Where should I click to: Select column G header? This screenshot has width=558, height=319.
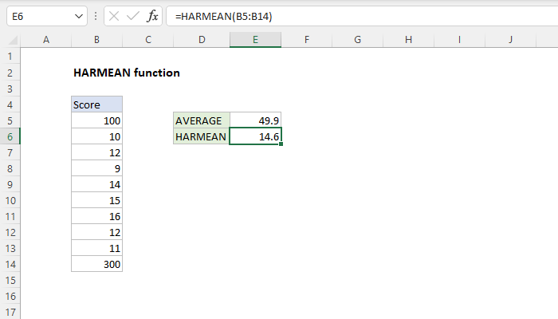click(x=358, y=40)
